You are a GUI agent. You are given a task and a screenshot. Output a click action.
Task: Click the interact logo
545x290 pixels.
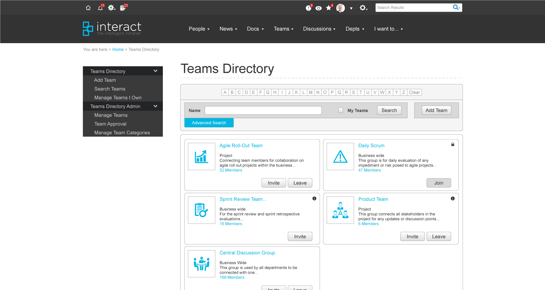pyautogui.click(x=112, y=29)
